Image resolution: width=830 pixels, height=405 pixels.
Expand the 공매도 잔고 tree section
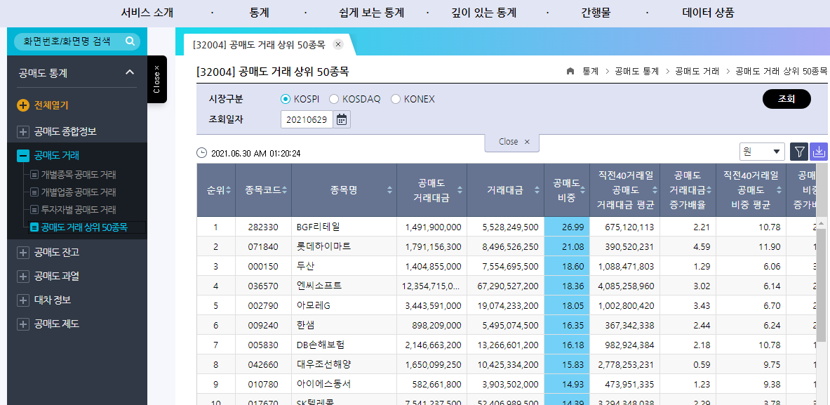tap(23, 252)
